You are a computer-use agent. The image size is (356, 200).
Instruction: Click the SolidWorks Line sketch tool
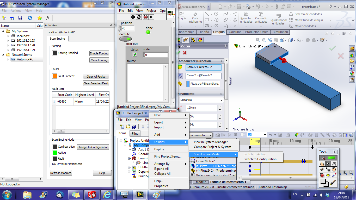click(207, 14)
